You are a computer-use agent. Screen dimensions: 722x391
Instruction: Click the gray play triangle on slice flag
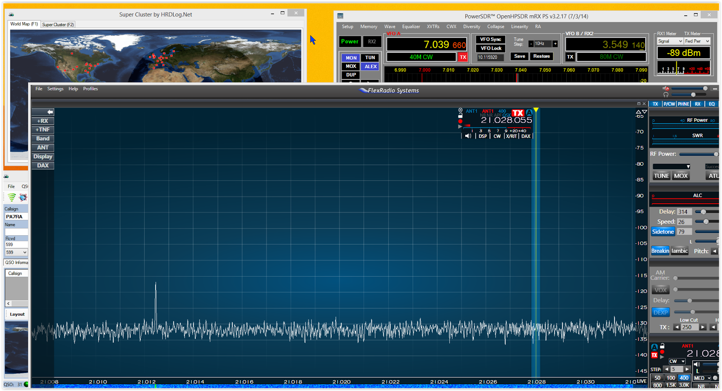click(x=460, y=127)
